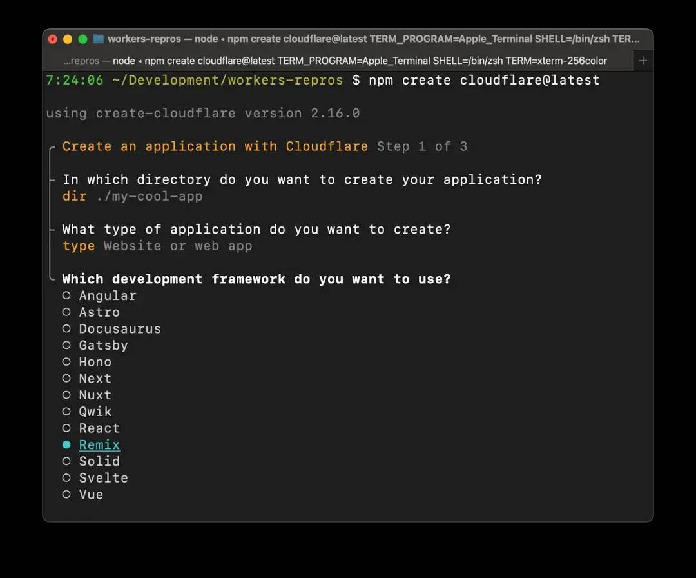Click the highlighted Remix option
Screen dimensions: 696x578
click(99, 445)
